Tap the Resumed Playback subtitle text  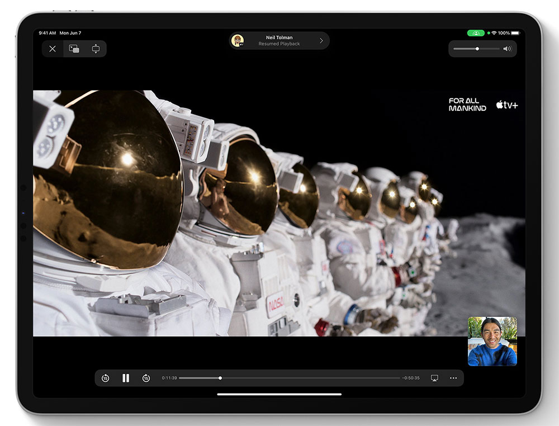coord(279,44)
